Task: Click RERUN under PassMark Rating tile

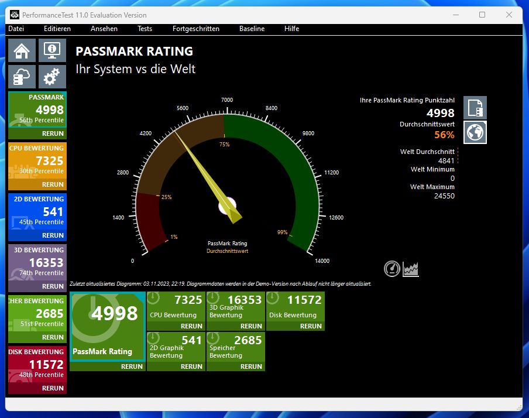Action: (108, 366)
